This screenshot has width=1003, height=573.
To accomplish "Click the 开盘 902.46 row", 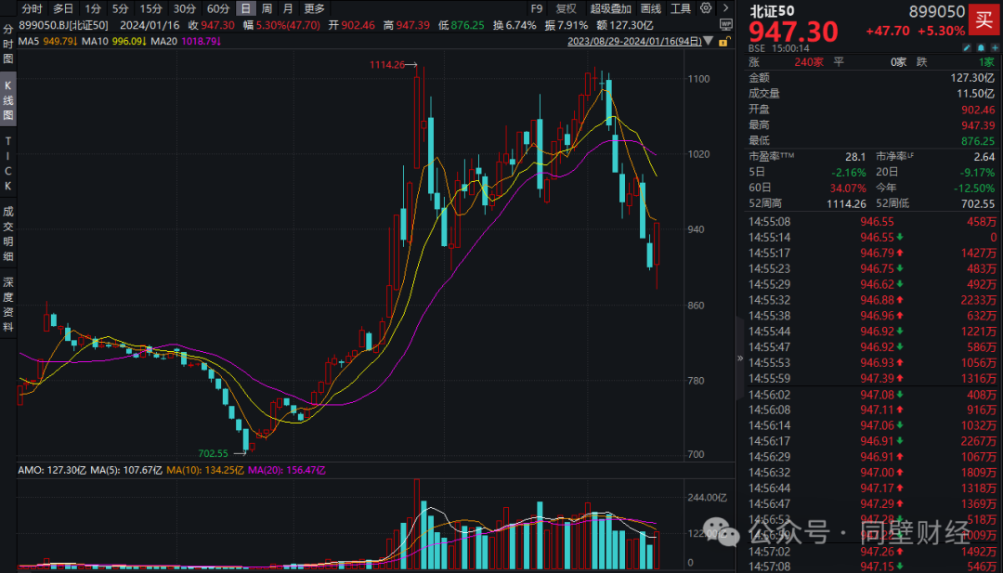I will point(871,110).
